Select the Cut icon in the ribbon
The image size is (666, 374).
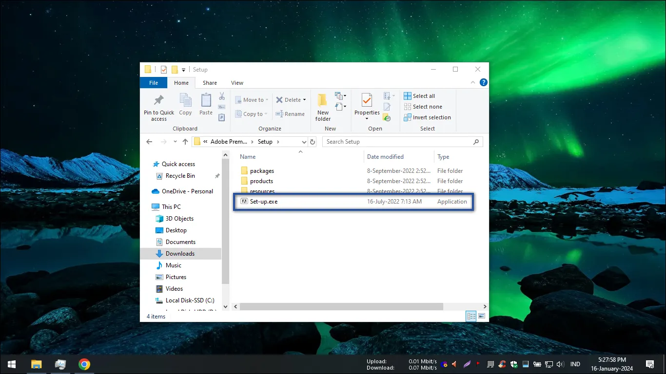[x=221, y=95]
